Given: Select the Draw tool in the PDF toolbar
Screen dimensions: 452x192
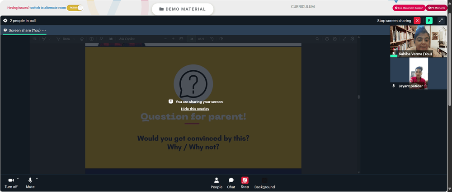Looking at the screenshot, I should coord(63,39).
